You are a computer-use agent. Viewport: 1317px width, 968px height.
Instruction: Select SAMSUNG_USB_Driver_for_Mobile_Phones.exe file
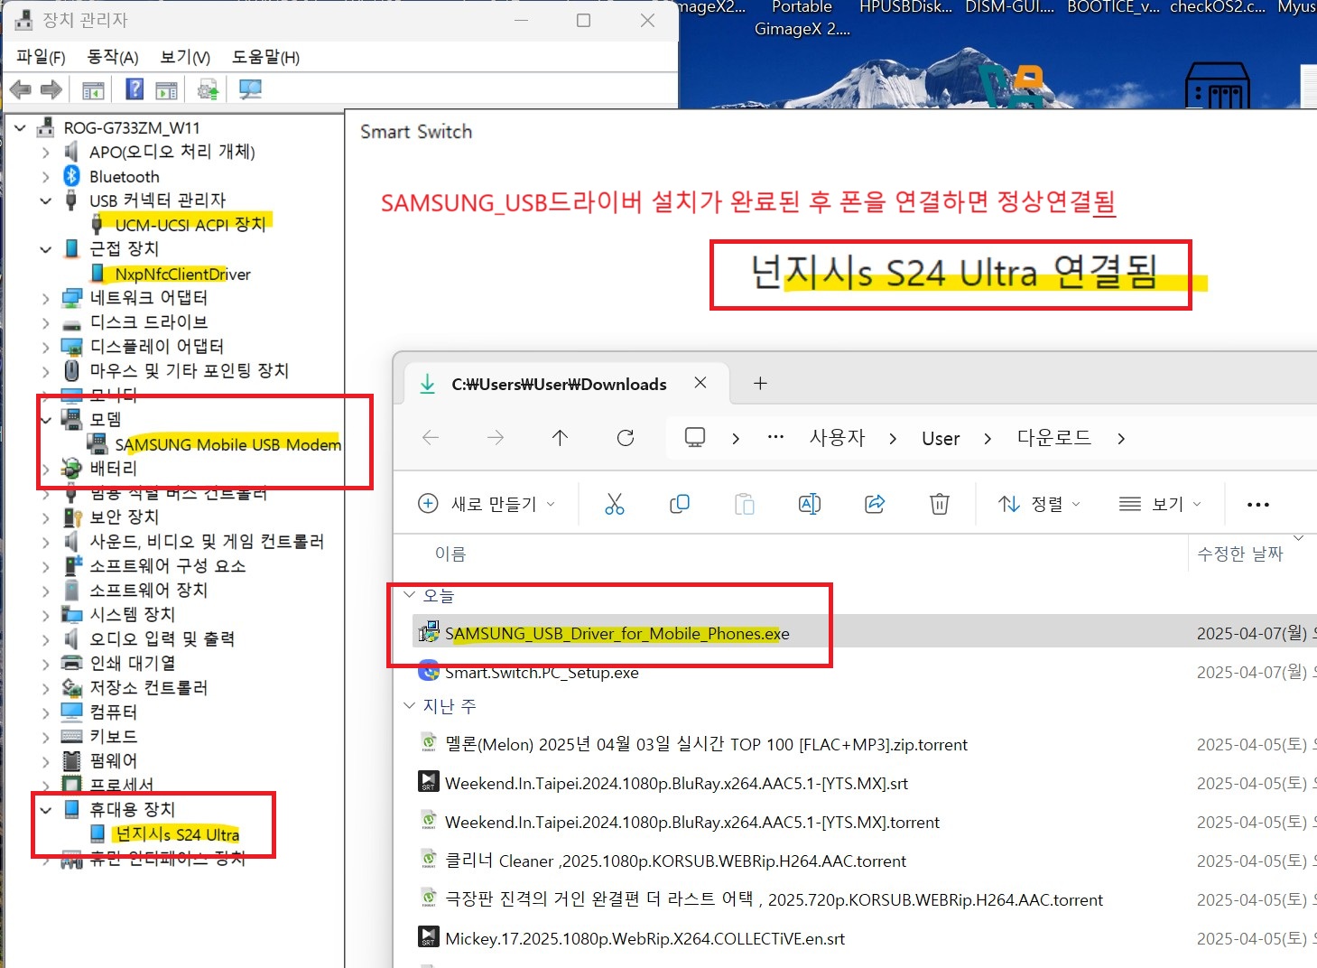tap(617, 634)
